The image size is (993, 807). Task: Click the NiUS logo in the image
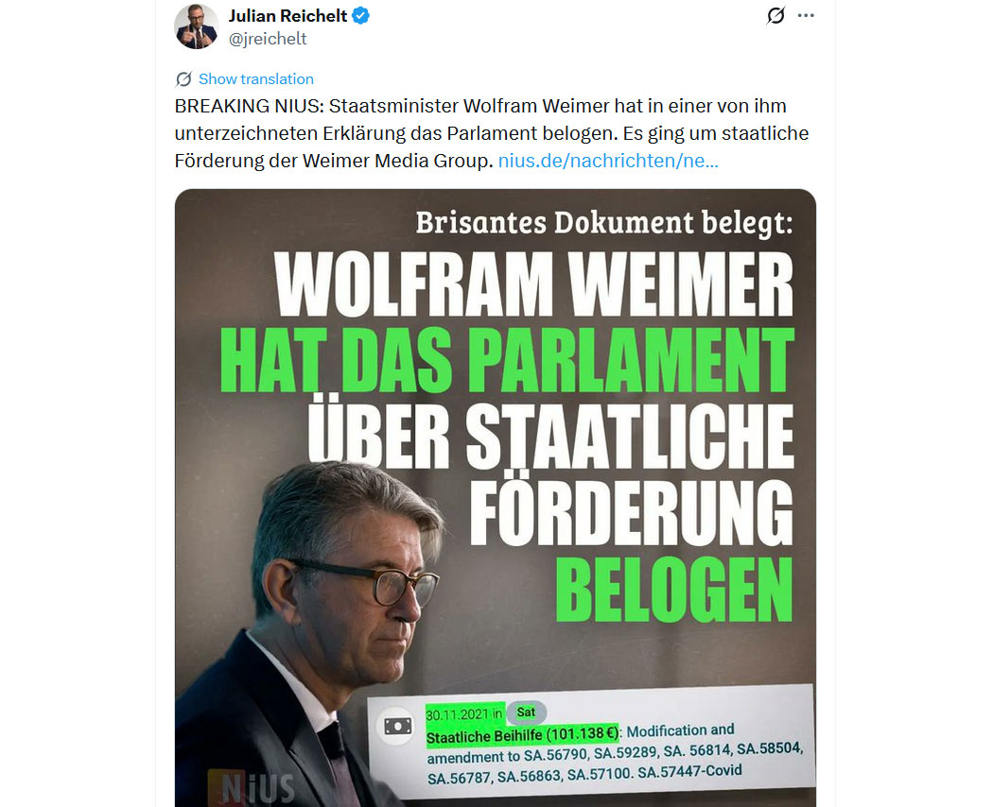point(253,788)
